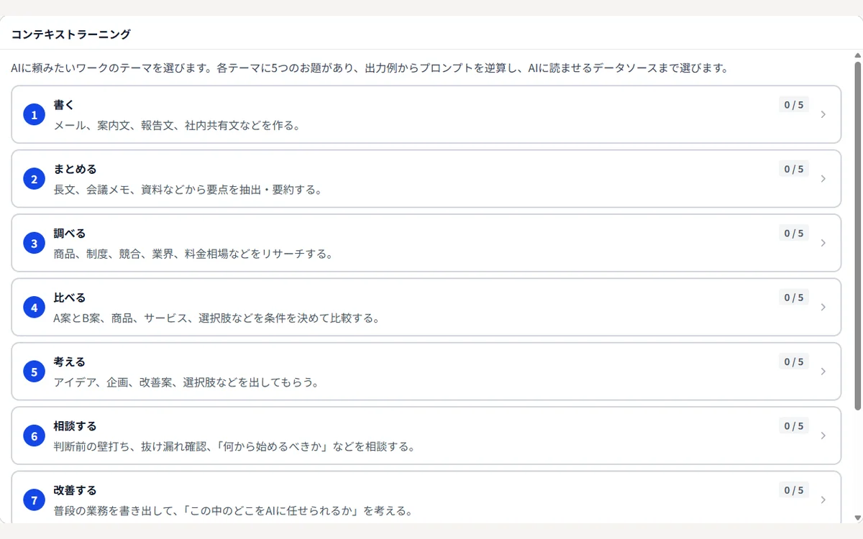
Task: Click the コンテキストラーニング header title
Action: pos(70,34)
